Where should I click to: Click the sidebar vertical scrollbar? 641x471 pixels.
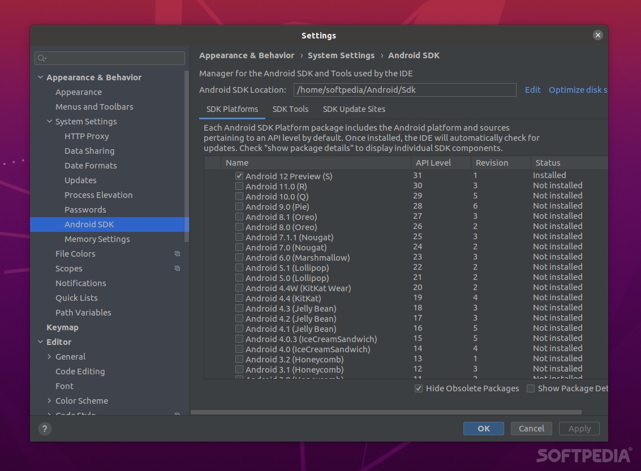coord(186,156)
